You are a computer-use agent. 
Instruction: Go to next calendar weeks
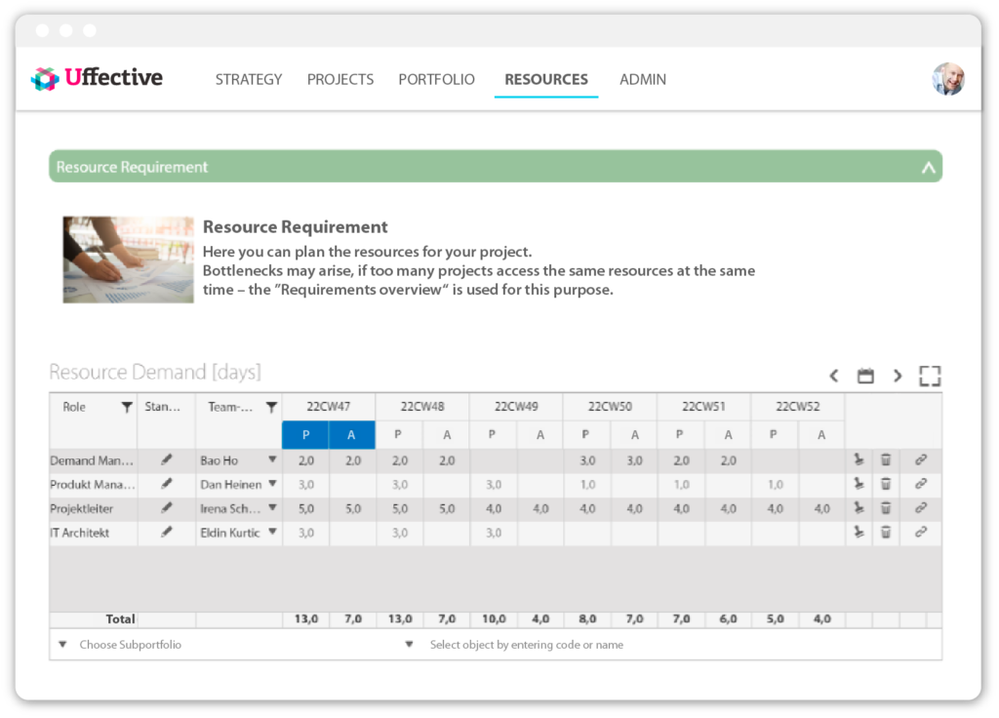pos(898,376)
